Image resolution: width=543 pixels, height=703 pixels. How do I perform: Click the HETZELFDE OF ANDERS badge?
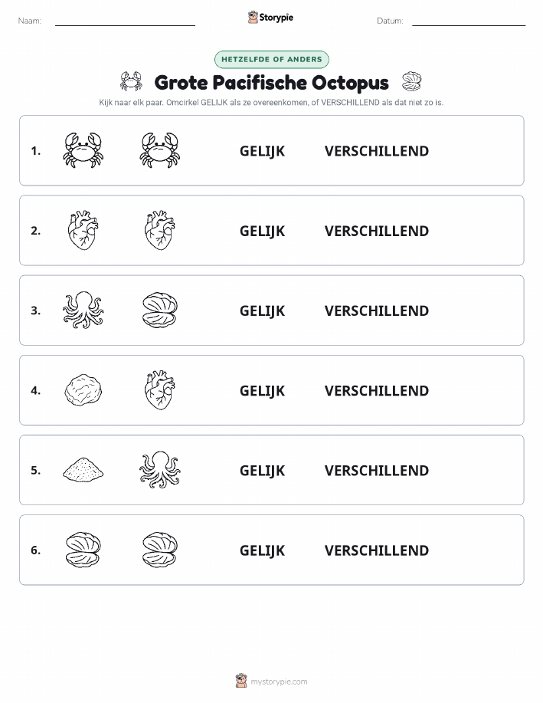coord(271,59)
